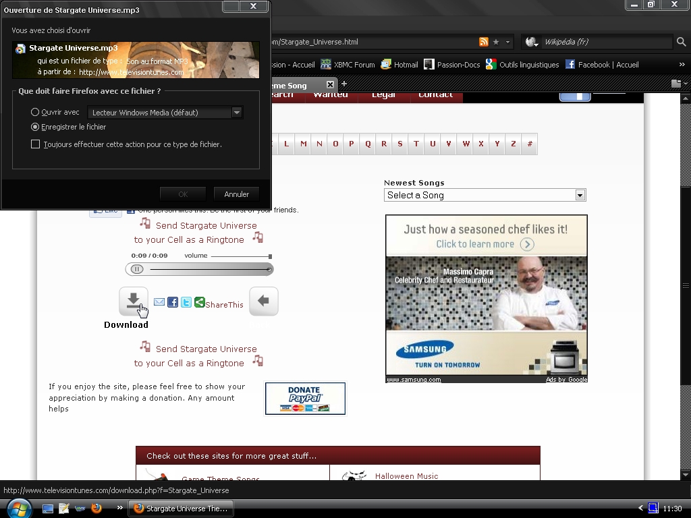Screen dimensions: 691x518
Task: Share on Twitter icon next to ShareThis
Action: tap(186, 301)
